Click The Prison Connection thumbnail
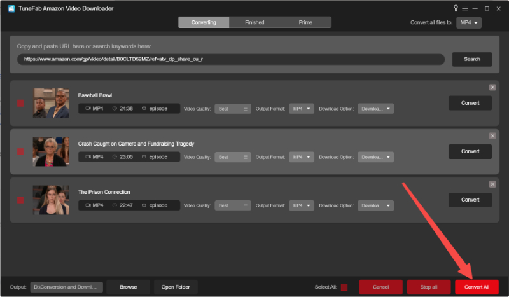 click(52, 200)
